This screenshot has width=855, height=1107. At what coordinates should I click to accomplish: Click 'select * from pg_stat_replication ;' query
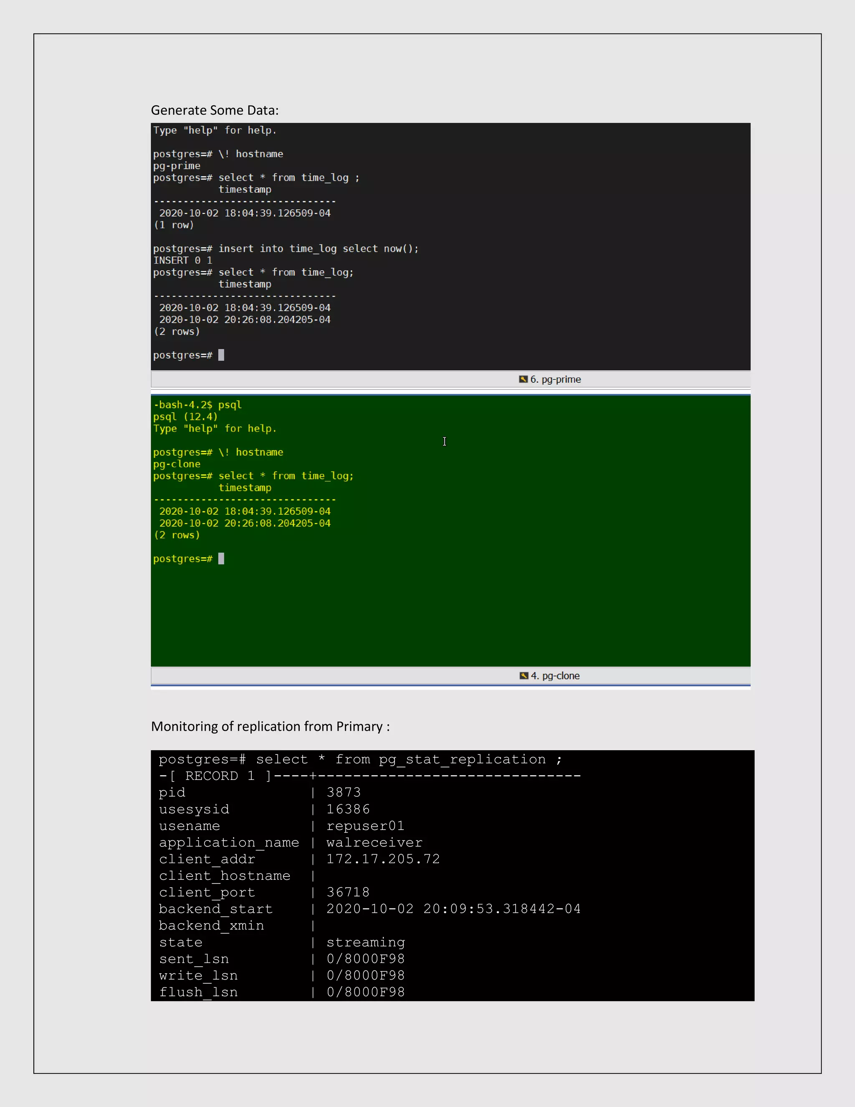(409, 759)
